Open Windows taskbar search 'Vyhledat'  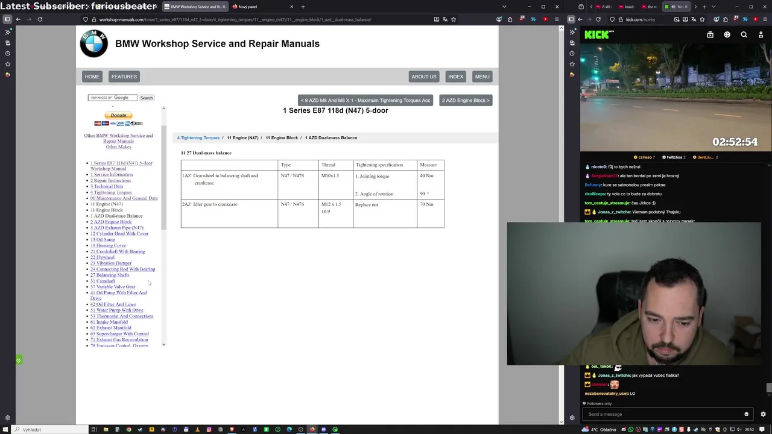click(48, 429)
